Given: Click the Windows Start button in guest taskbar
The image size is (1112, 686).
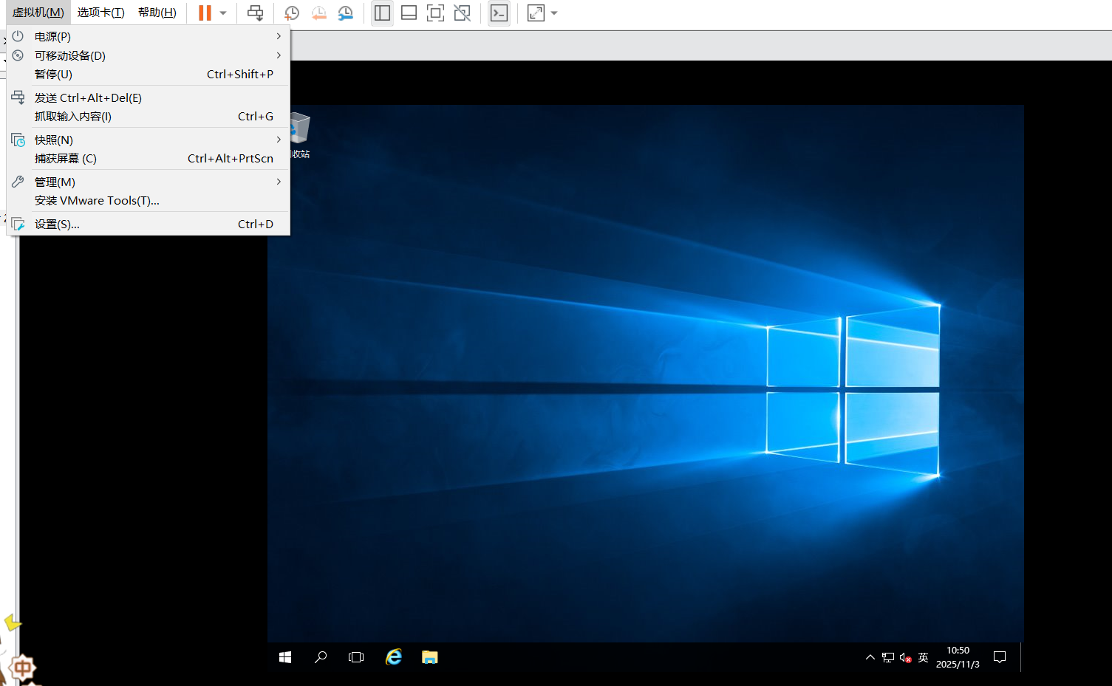Looking at the screenshot, I should pos(285,657).
